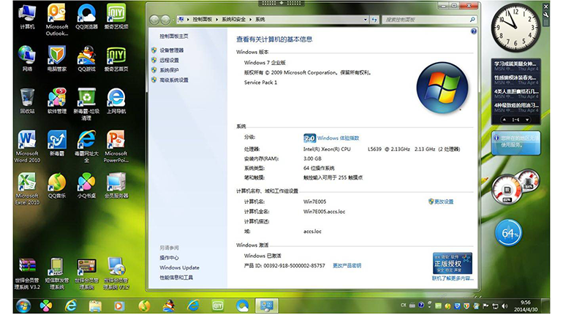Screen dimensions: 563x314
Task: Open the 小Q书桌 desktop shortcut
Action: coord(86,185)
